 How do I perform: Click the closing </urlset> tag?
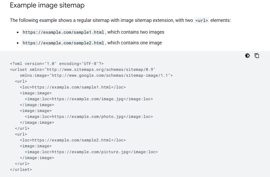pyautogui.click(x=21, y=170)
